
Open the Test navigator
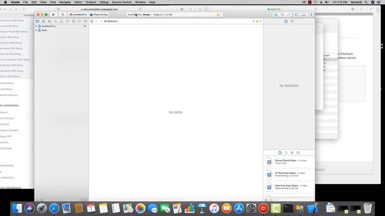click(67, 22)
